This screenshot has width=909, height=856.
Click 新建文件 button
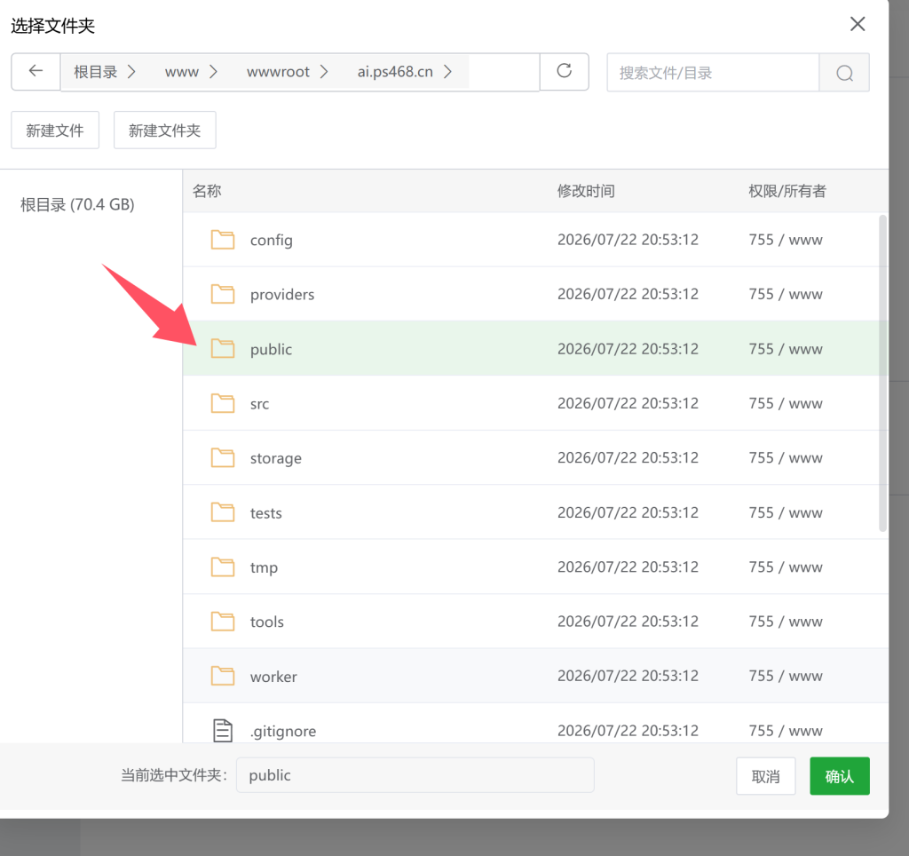[x=55, y=131]
